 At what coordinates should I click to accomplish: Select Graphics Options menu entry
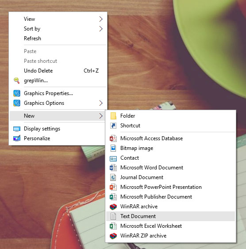coord(58,103)
